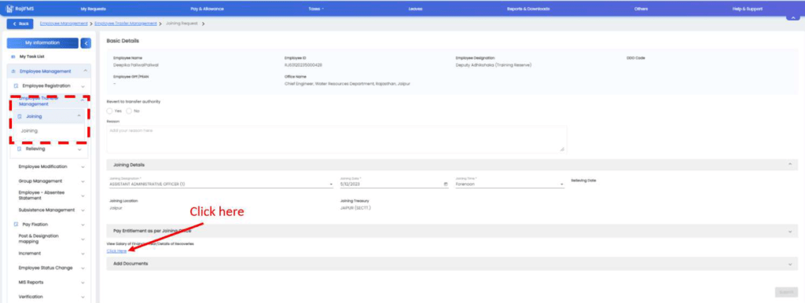Click the Back button

coord(20,24)
